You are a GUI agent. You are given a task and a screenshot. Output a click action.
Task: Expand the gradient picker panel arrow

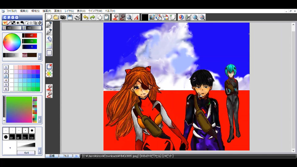point(39,119)
